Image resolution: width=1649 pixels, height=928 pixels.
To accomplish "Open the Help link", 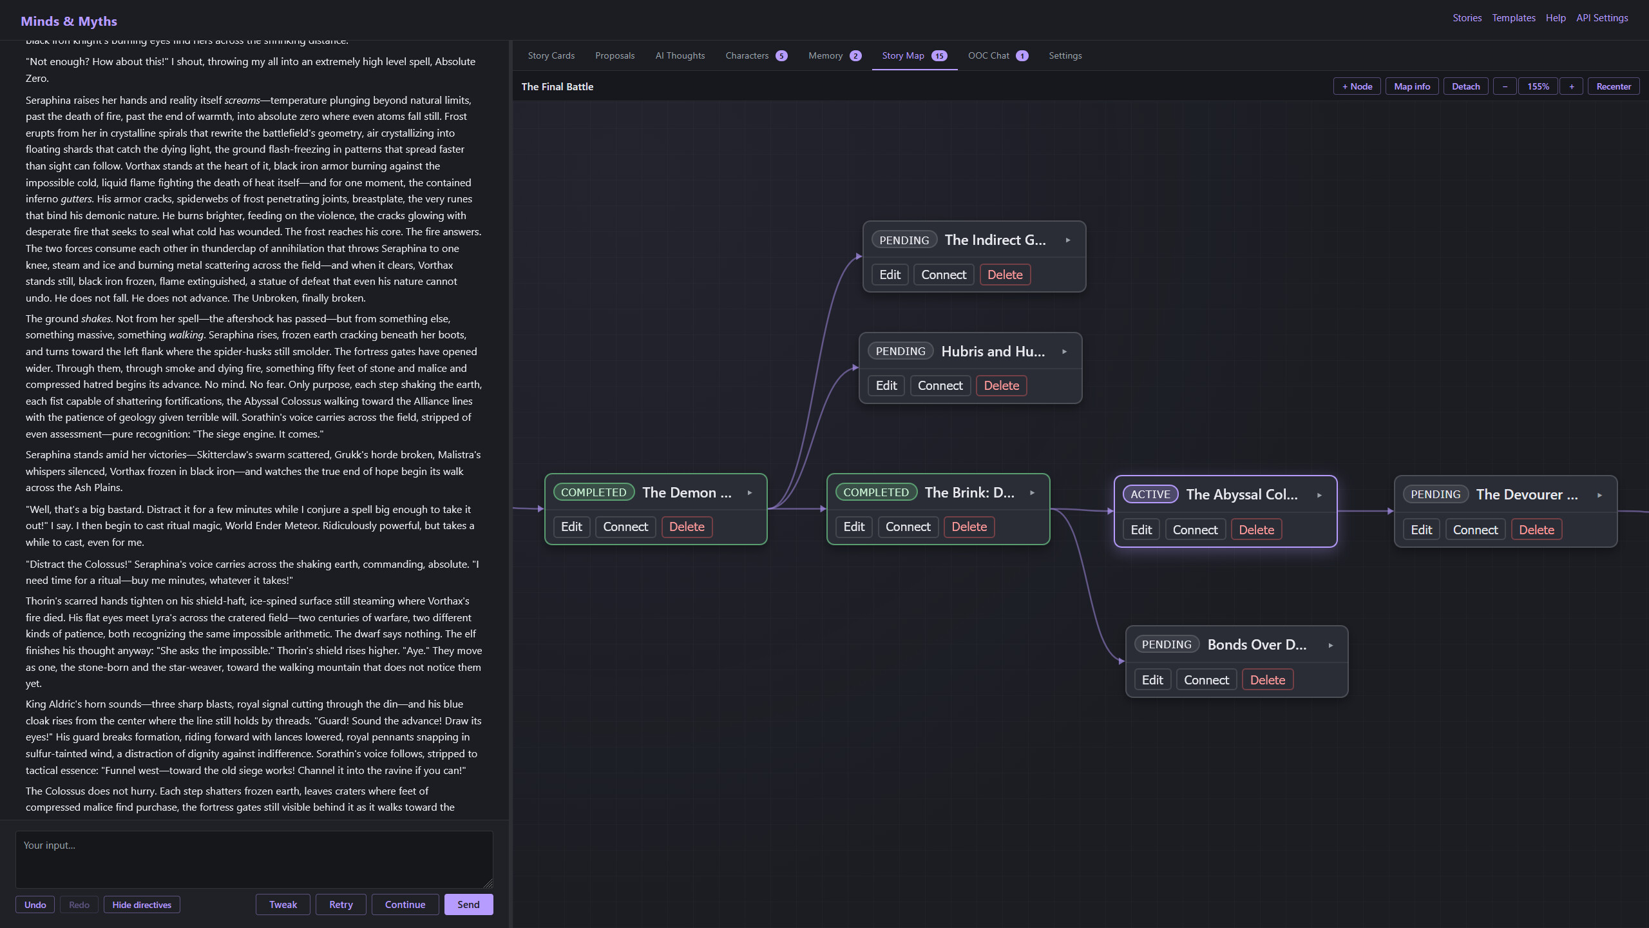I will coord(1556,18).
